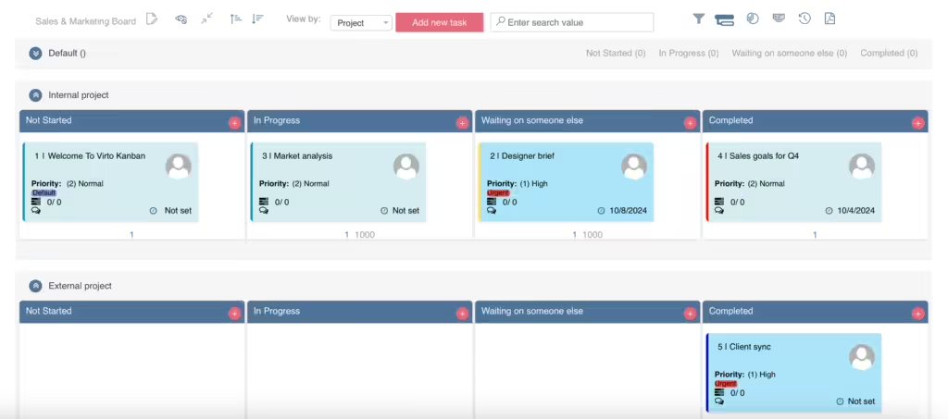The height and width of the screenshot is (419, 948).
Task: Sort tasks ascending with the toolbar icon
Action: point(236,18)
